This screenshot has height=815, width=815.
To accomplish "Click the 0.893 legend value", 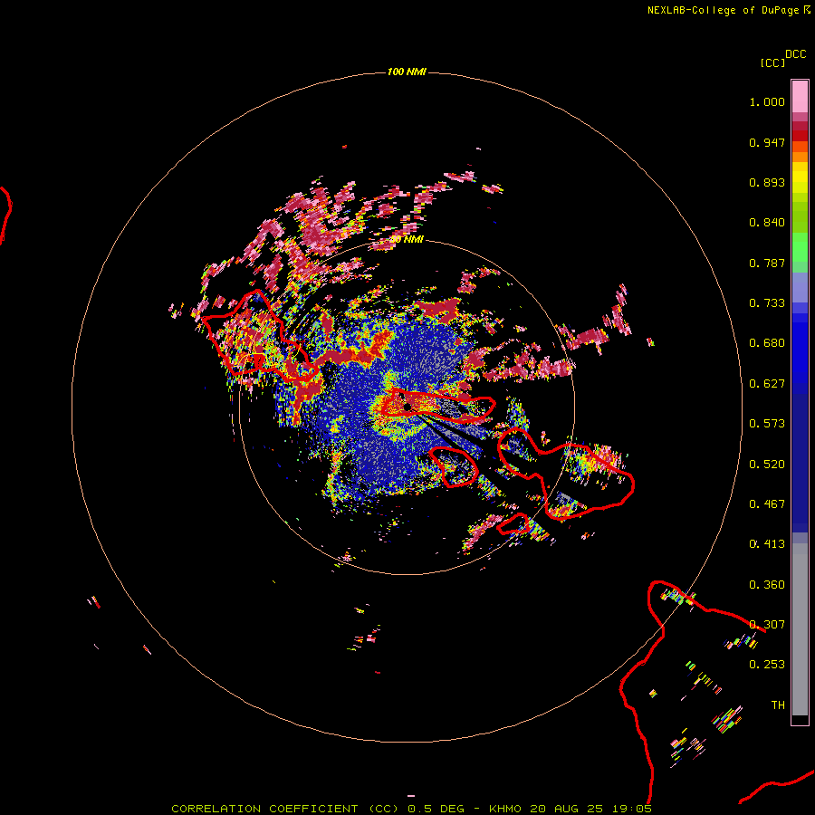I will (x=767, y=182).
